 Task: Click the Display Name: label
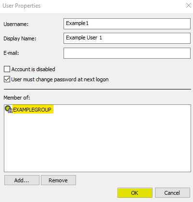coord(20,38)
